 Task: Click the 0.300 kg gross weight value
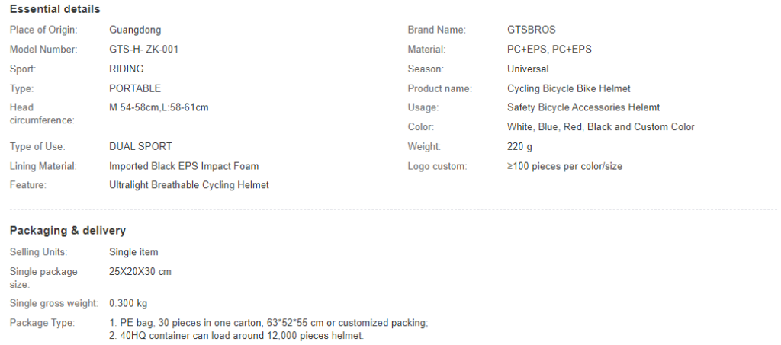pyautogui.click(x=128, y=303)
